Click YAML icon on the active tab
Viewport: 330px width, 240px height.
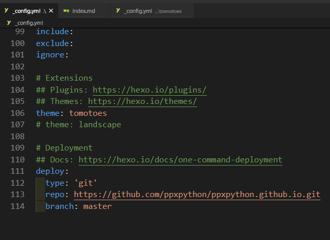point(6,10)
